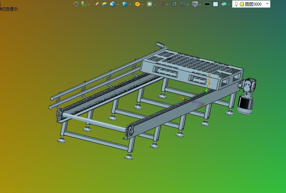The height and width of the screenshot is (193, 286).
Task: Click the magnifier zoom icon
Action: pyautogui.click(x=150, y=4)
